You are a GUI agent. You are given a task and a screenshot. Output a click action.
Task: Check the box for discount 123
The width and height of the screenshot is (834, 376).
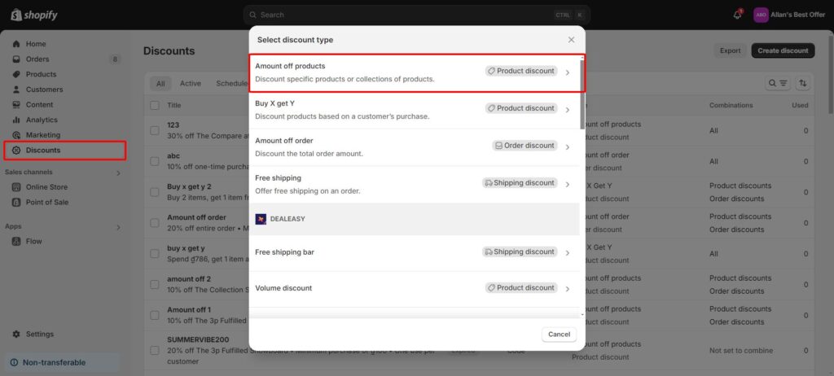[x=155, y=130]
